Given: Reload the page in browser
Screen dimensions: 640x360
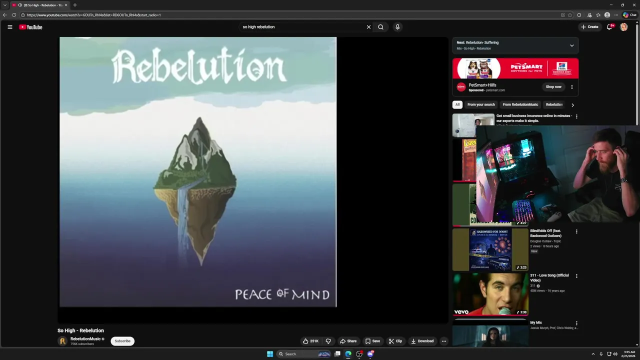Looking at the screenshot, I should tap(14, 15).
